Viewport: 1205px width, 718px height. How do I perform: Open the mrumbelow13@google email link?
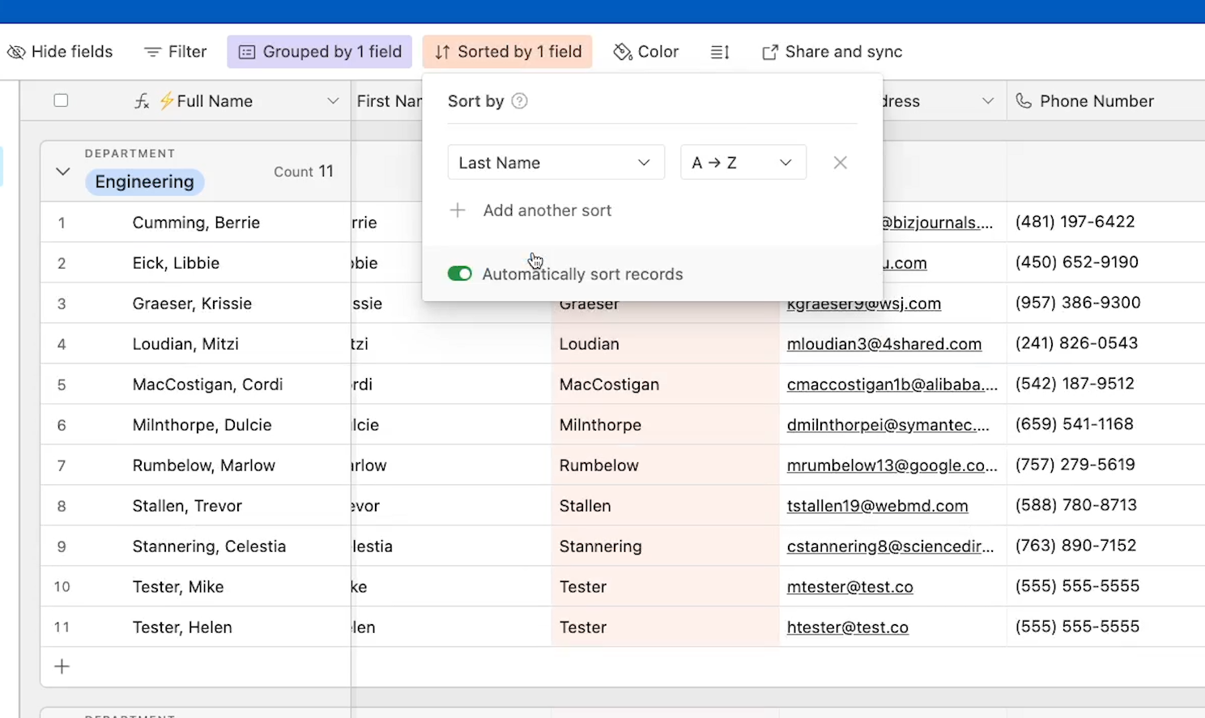point(892,465)
